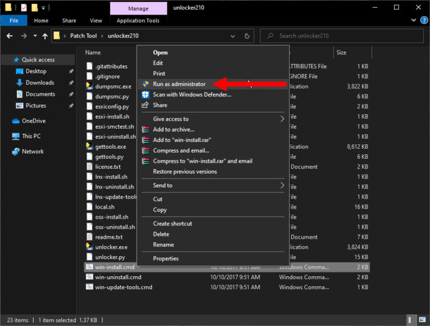The width and height of the screenshot is (430, 326).
Task: Refresh the unlocker210 folder view
Action: [x=247, y=36]
